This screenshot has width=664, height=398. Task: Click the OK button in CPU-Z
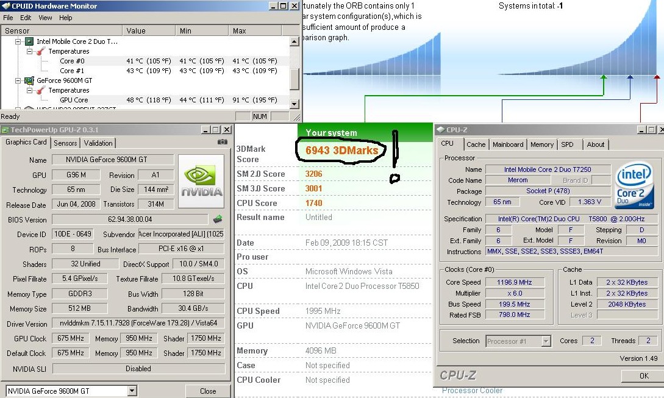[644, 375]
